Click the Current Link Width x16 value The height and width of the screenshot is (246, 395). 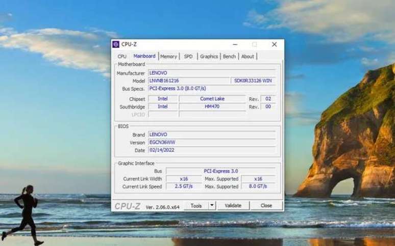coord(184,179)
